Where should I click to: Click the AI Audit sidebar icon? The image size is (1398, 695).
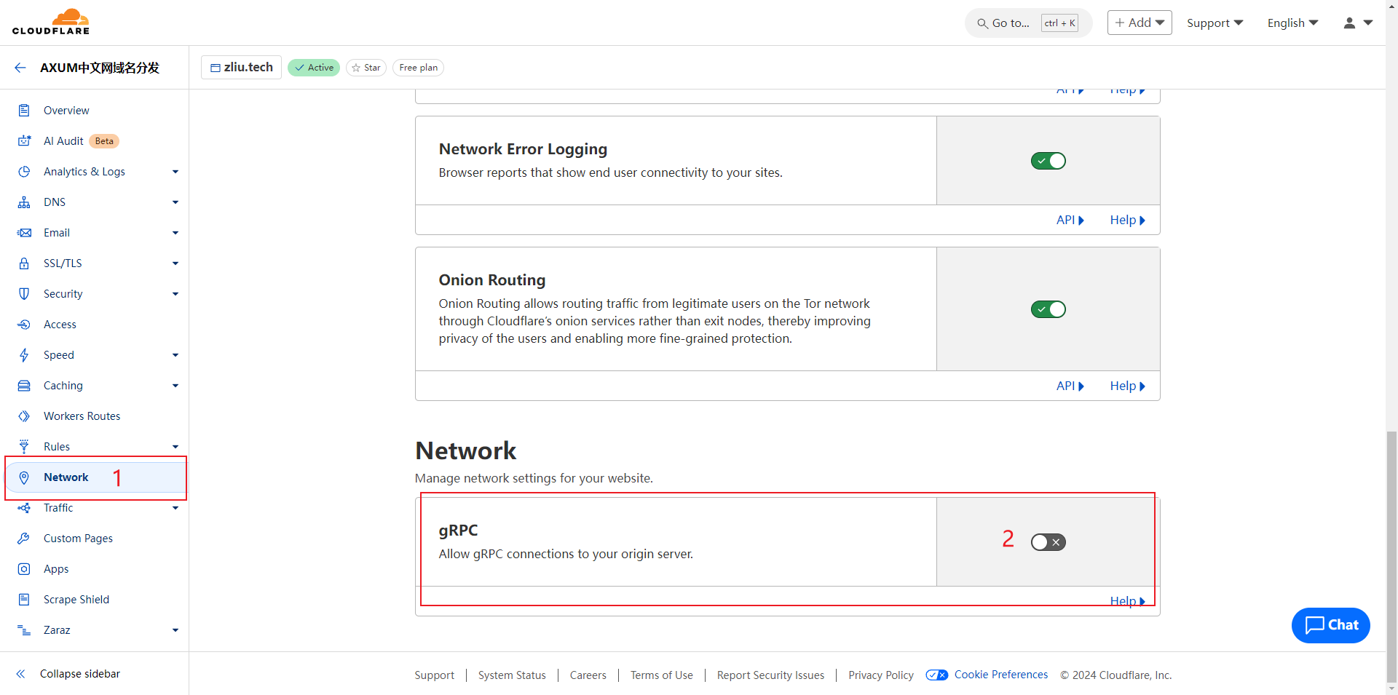point(24,141)
